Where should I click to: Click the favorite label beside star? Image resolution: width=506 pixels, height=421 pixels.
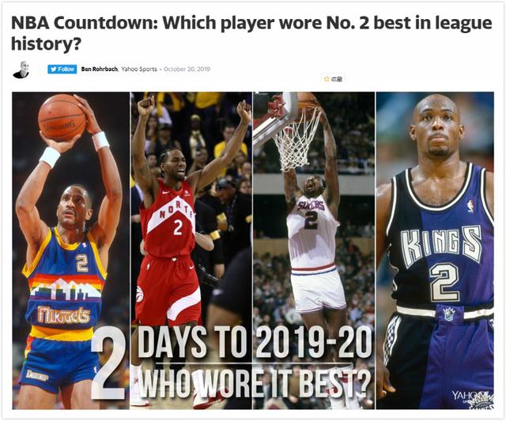(x=336, y=79)
